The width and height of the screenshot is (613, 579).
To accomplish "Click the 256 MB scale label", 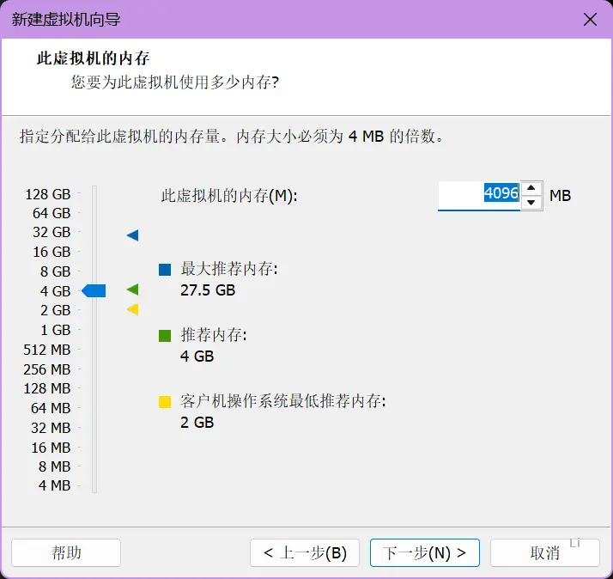I will click(46, 369).
